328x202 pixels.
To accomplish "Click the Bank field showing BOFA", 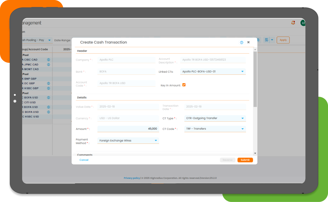I will coord(126,72).
